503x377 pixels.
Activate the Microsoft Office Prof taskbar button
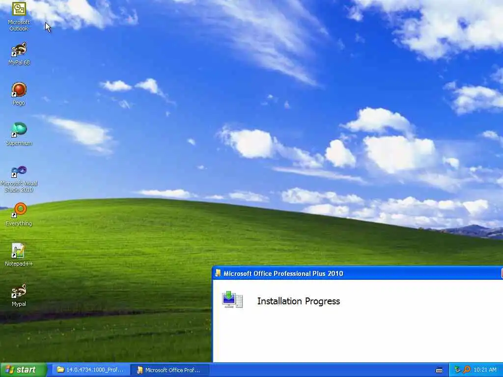pyautogui.click(x=169, y=370)
